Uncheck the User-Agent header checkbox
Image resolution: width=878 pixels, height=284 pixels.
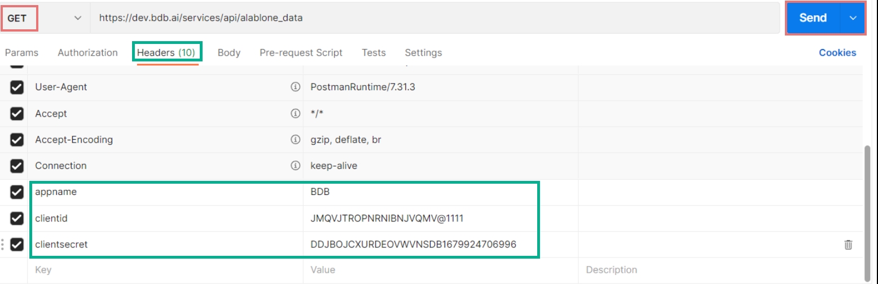[17, 87]
